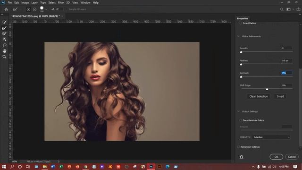Open Task View on the taskbar

coord(28,167)
